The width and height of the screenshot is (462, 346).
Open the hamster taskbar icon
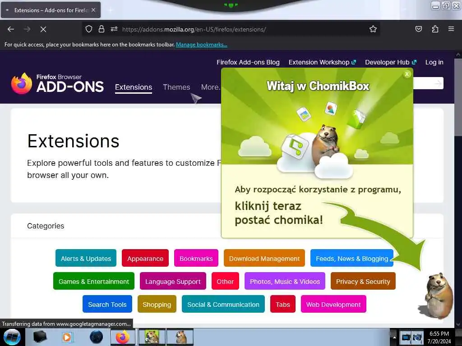coord(180,337)
